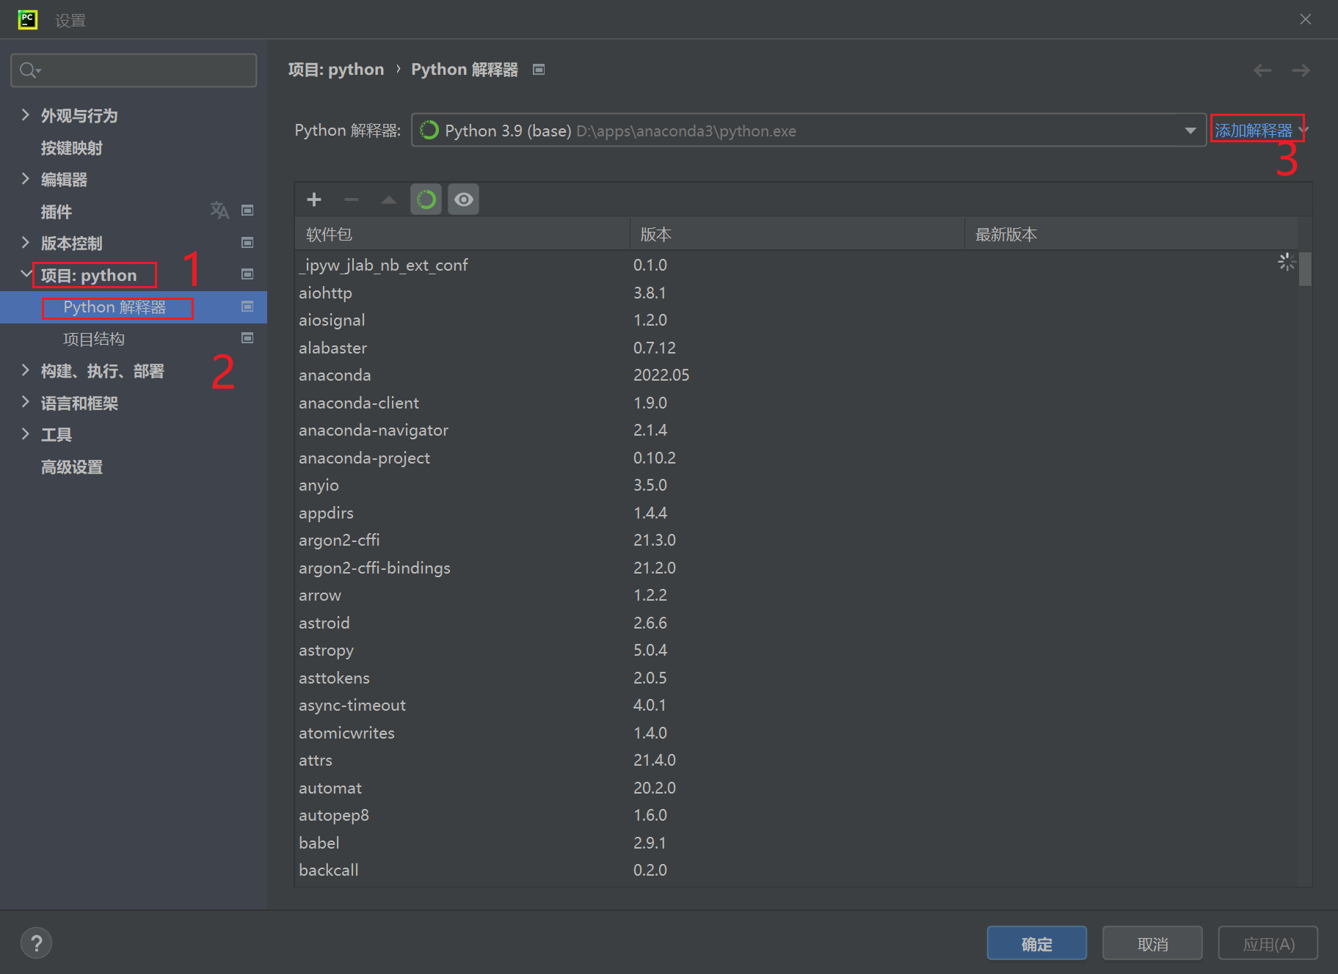
Task: Select the async-timeout package row
Action: click(796, 706)
